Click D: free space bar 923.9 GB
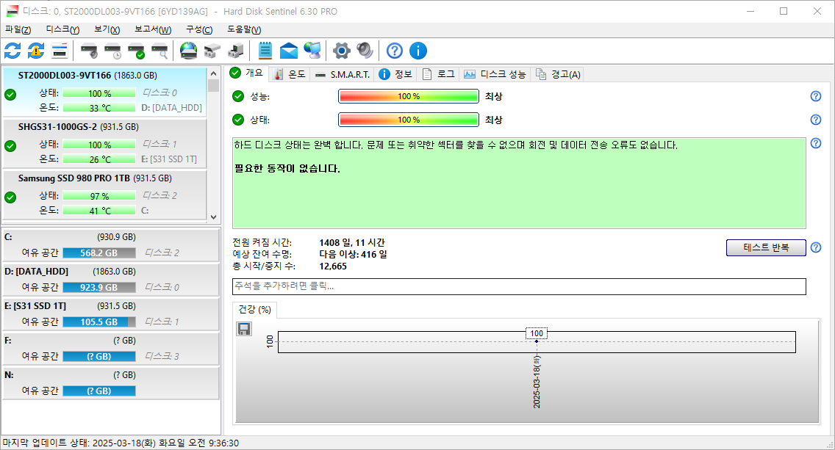Image resolution: width=835 pixels, height=450 pixels. 99,287
